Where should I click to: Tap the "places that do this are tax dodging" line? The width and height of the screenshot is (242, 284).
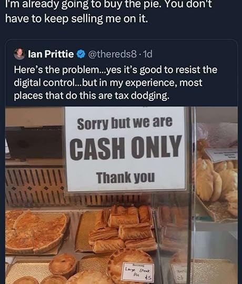pyautogui.click(x=92, y=95)
